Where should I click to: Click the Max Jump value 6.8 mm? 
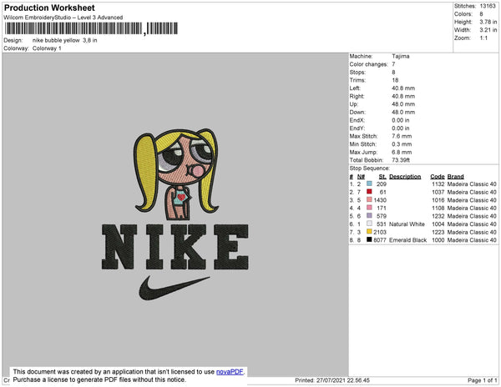coord(402,152)
